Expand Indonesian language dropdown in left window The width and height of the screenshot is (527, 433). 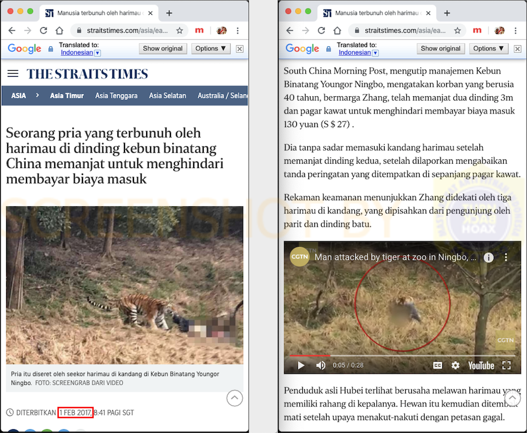pyautogui.click(x=97, y=53)
